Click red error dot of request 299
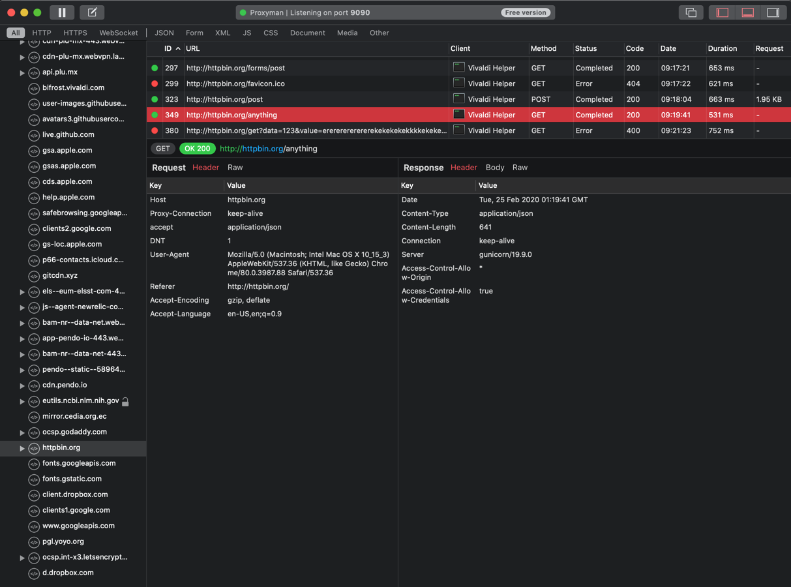The height and width of the screenshot is (587, 791). [155, 83]
